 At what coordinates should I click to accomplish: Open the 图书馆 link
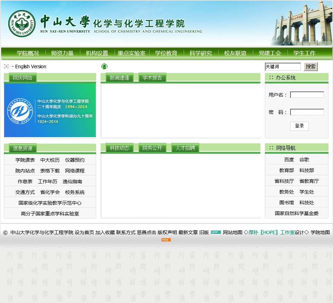(x=287, y=203)
